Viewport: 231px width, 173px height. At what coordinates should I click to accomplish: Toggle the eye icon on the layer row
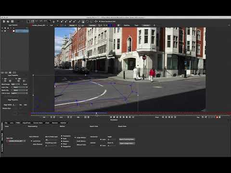click(2, 31)
